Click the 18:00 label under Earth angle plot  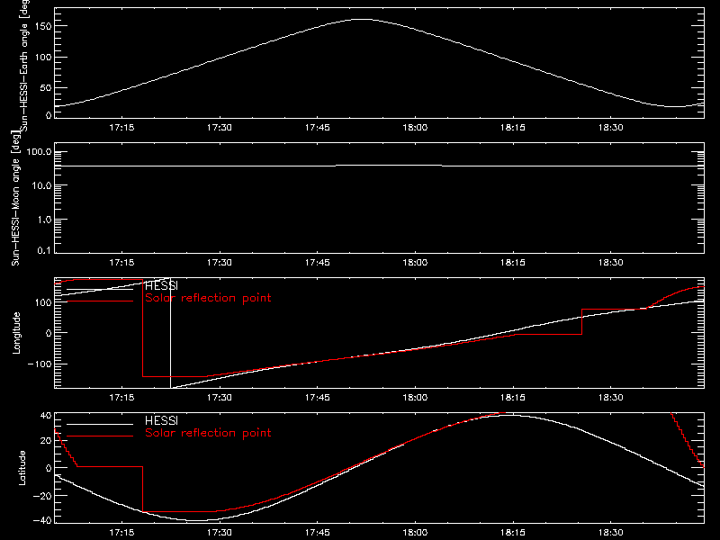click(415, 128)
